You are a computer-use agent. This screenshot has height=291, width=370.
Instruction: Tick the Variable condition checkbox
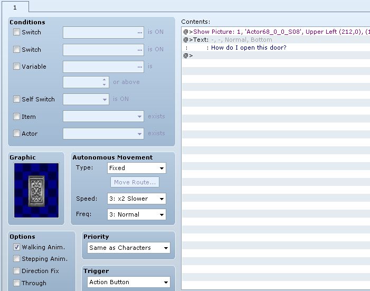(x=16, y=67)
